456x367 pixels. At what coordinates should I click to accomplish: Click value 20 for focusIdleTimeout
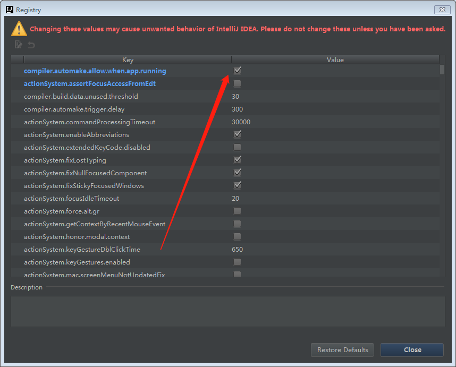(235, 199)
